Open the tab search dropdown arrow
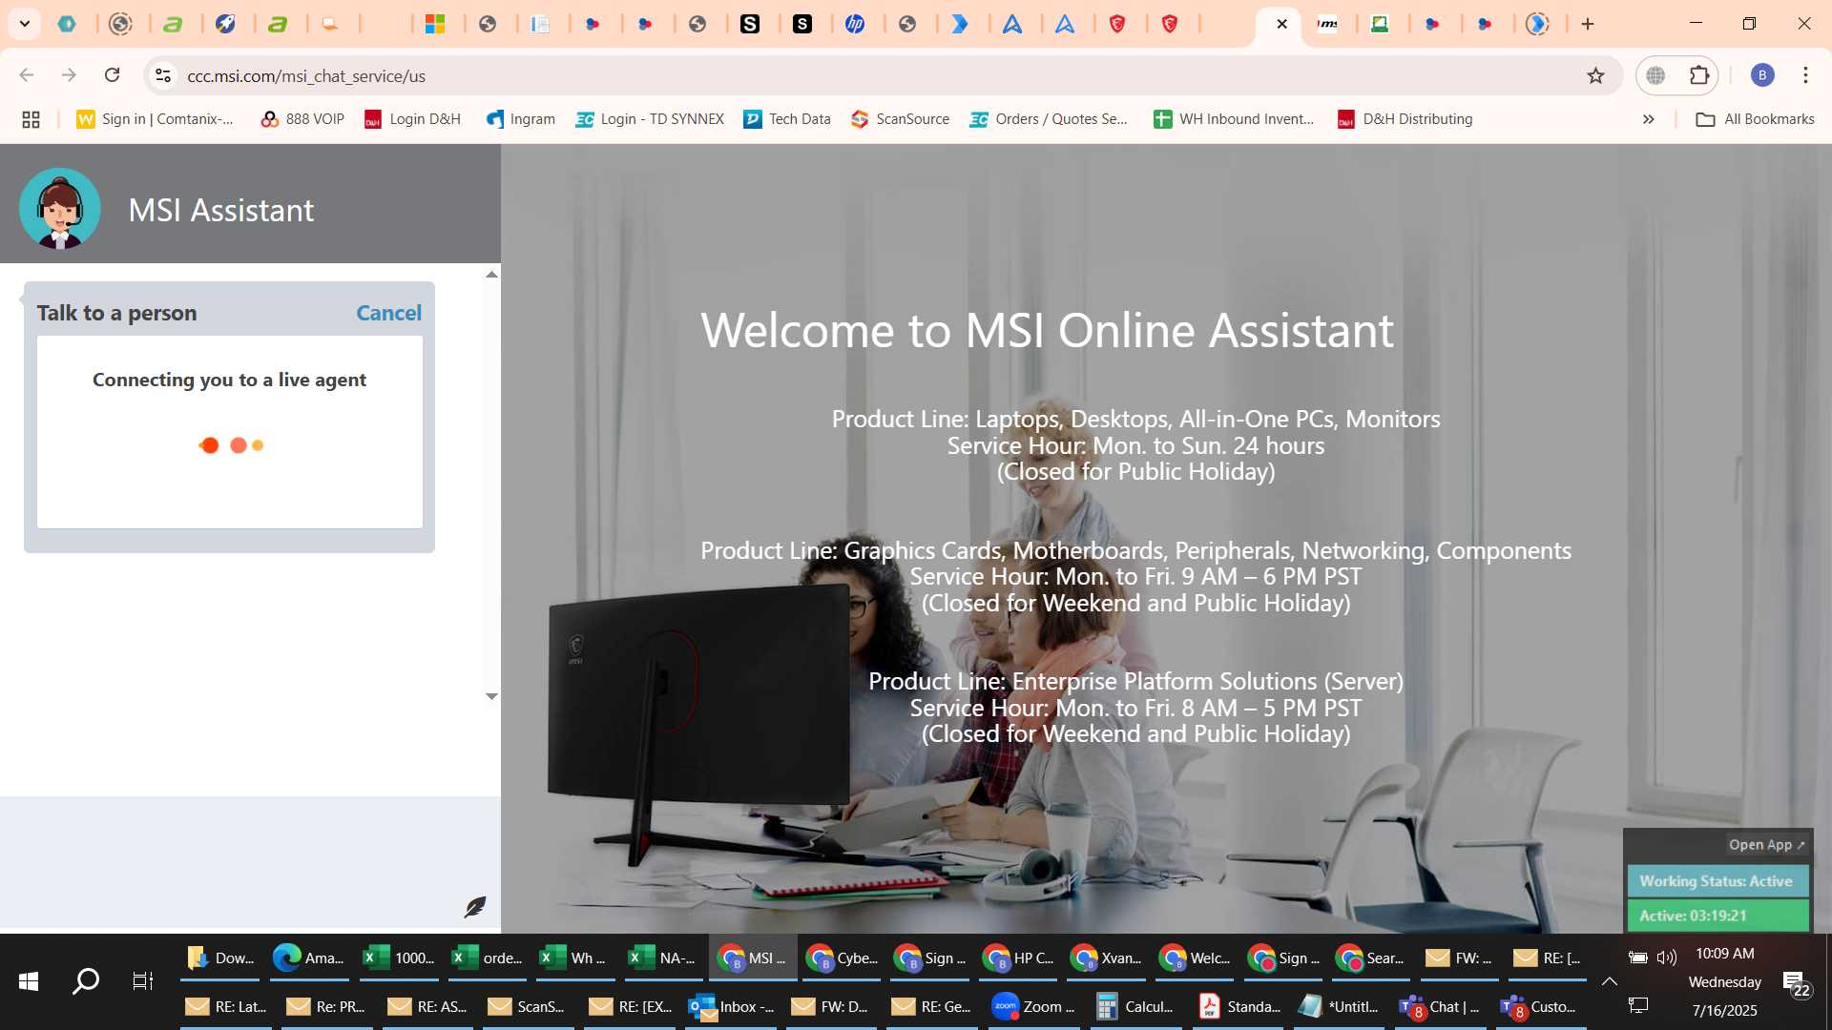Screen dimensions: 1832x1030 (25, 24)
